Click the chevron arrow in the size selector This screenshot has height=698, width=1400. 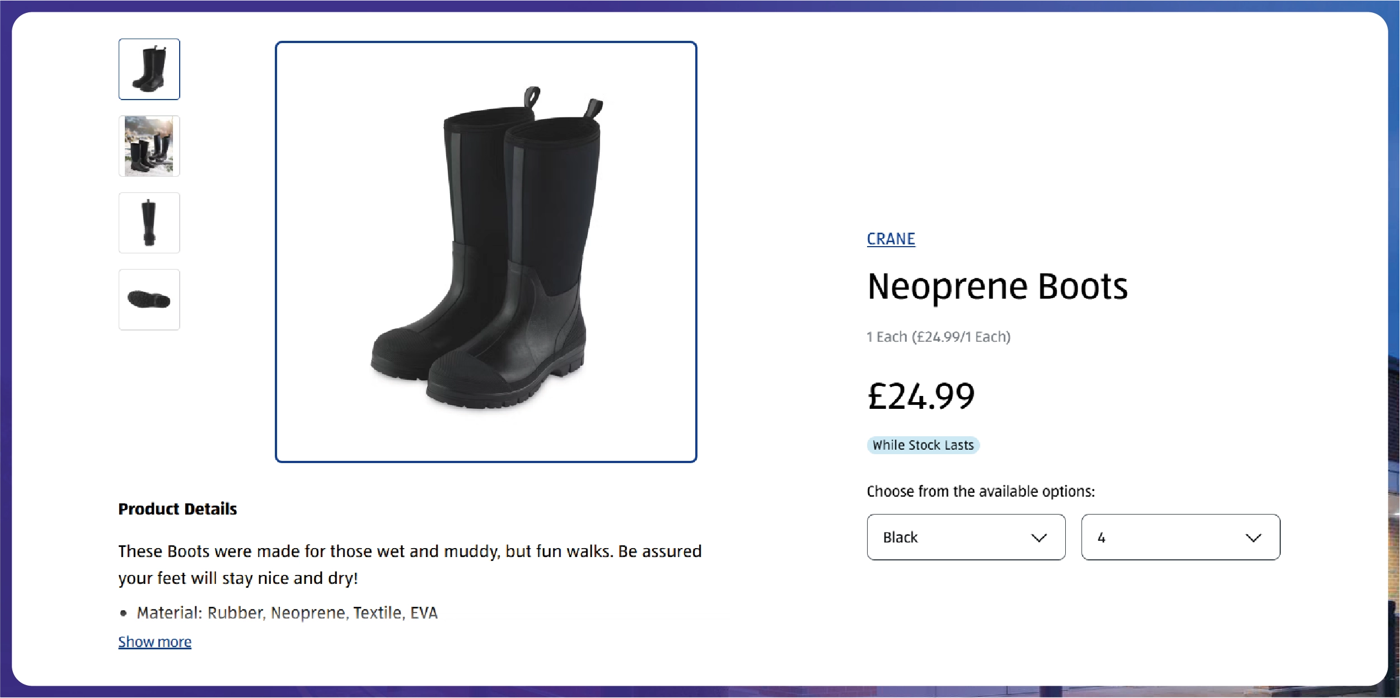pos(1253,537)
